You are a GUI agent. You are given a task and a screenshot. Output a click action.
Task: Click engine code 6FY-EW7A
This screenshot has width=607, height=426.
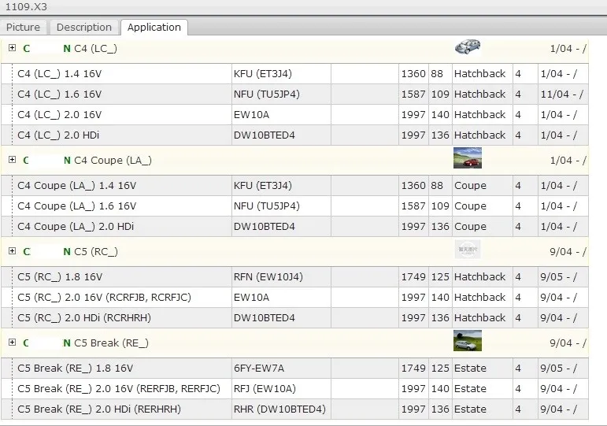tap(258, 369)
